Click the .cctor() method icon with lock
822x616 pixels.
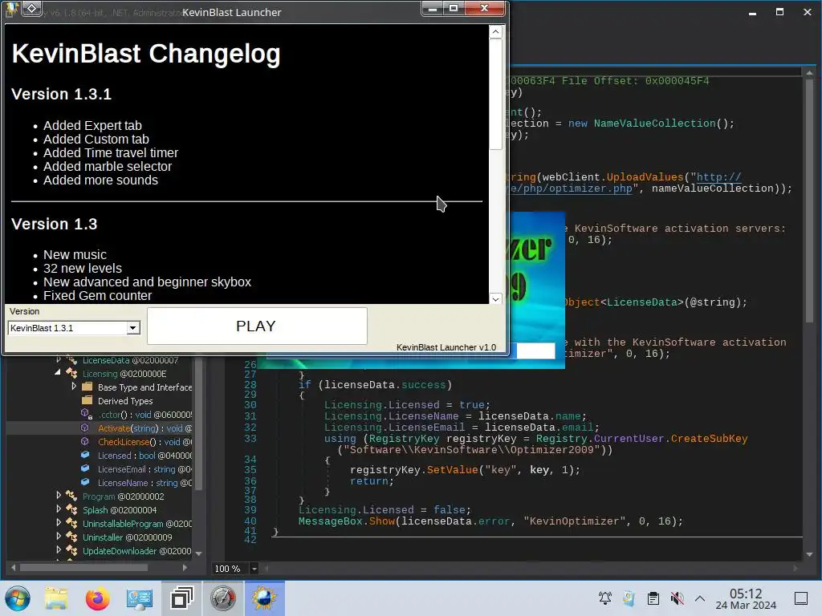[87, 415]
